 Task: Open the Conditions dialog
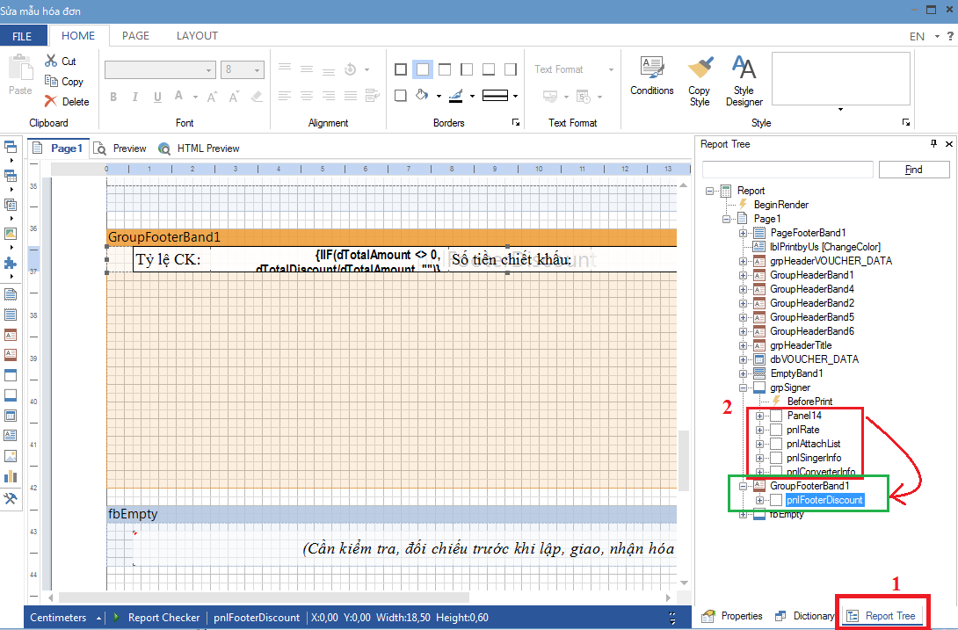pyautogui.click(x=652, y=76)
